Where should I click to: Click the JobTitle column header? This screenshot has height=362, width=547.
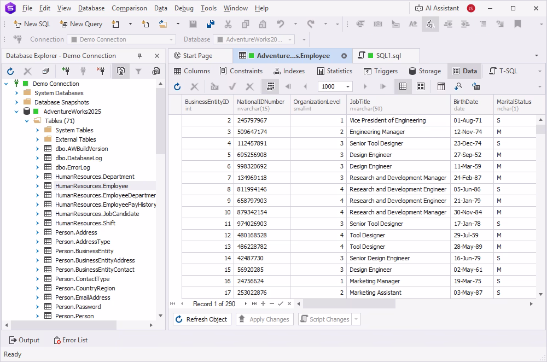398,104
